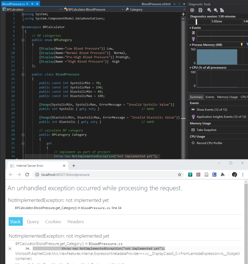Go back in the browser
248x264 pixels.
click(11, 175)
